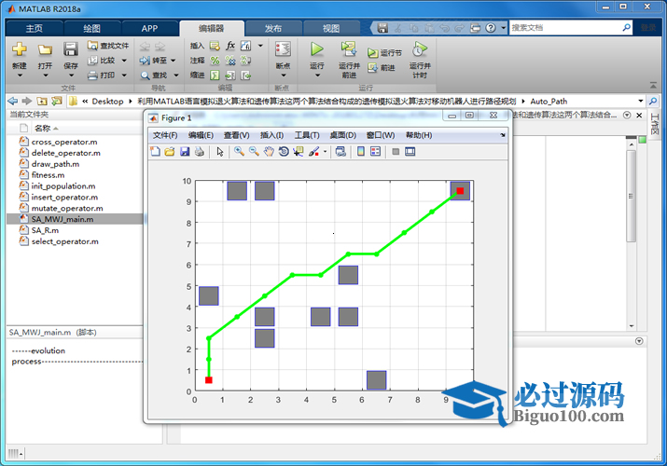Click the Print figure icon
This screenshot has width=667, height=466.
click(200, 152)
